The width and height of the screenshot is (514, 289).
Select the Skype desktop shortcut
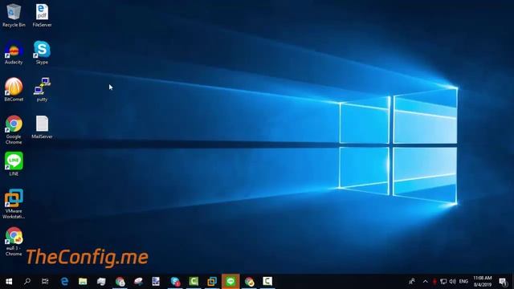[42, 52]
